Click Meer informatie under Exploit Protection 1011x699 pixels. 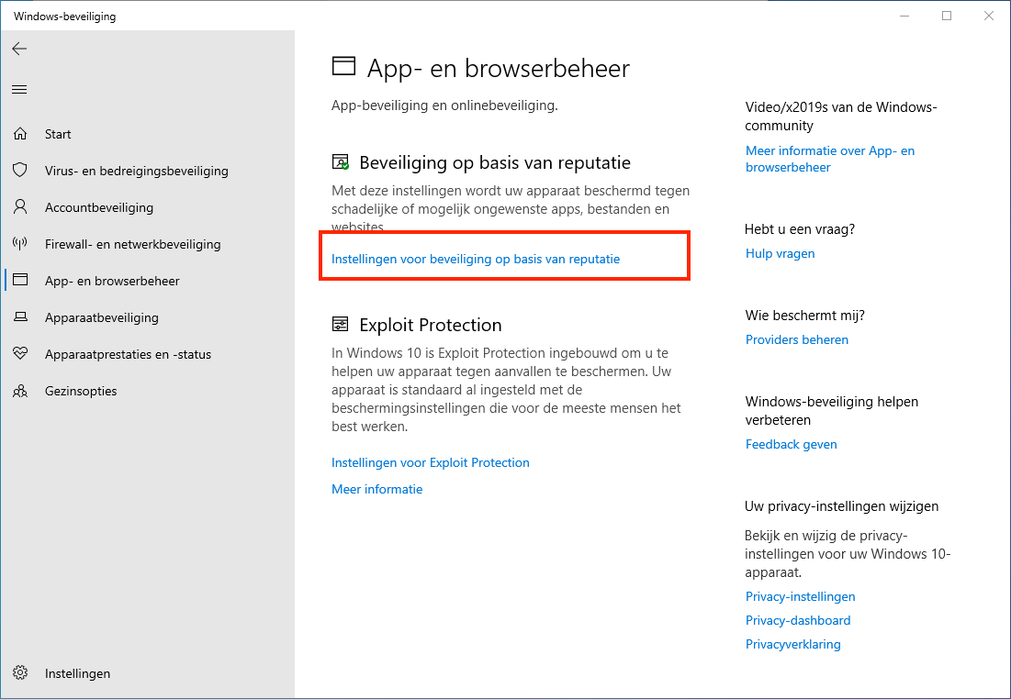[376, 489]
